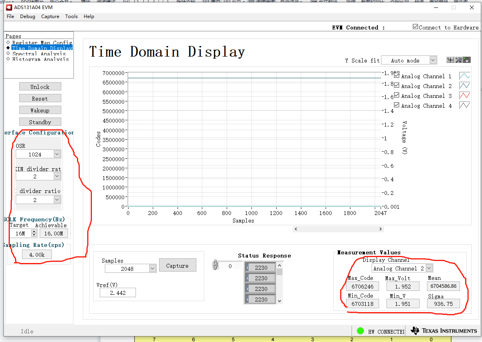This screenshot has width=482, height=342.
Task: Open the Display Channel dropdown
Action: (402, 268)
